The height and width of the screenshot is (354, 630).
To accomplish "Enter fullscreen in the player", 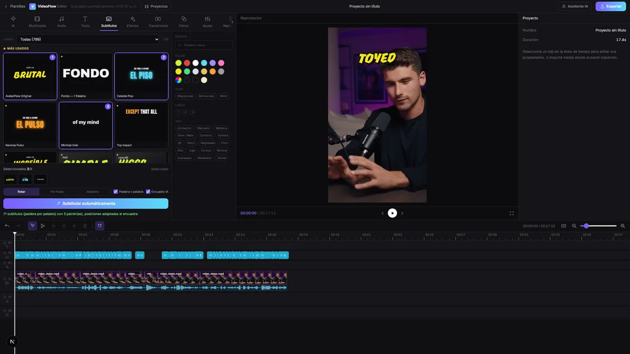I will coord(512,213).
